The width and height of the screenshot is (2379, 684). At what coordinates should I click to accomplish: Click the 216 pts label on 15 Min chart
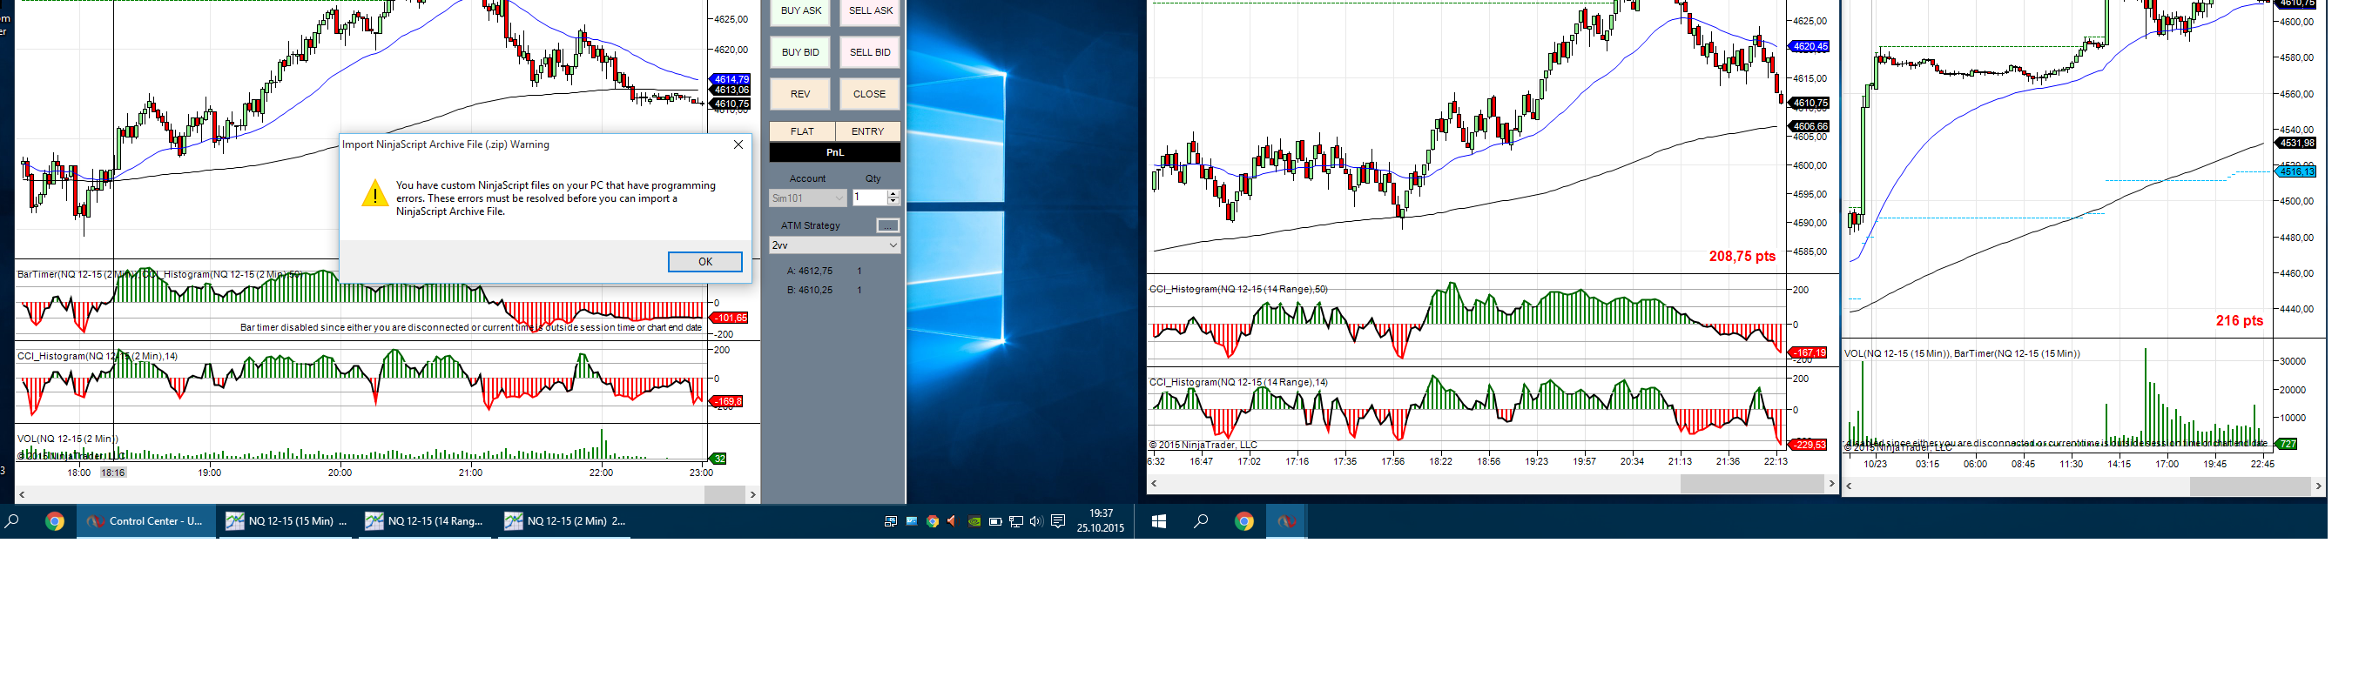[2239, 321]
